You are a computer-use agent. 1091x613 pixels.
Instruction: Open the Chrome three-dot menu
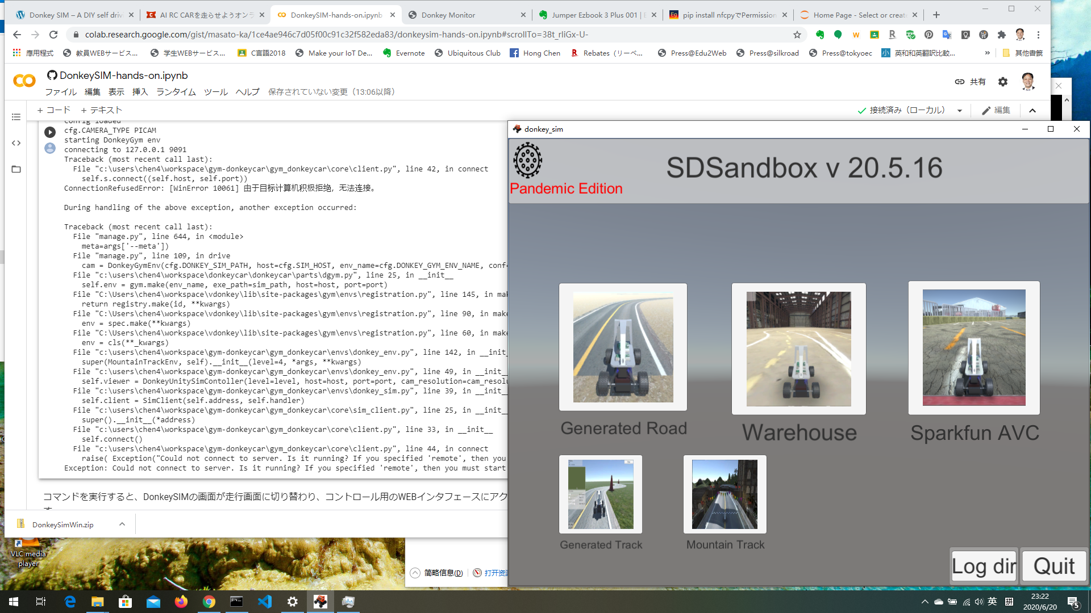click(x=1038, y=35)
